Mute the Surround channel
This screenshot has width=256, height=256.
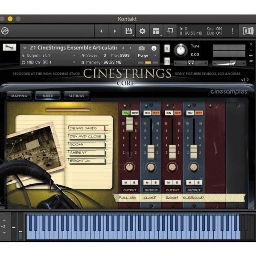tap(190, 182)
